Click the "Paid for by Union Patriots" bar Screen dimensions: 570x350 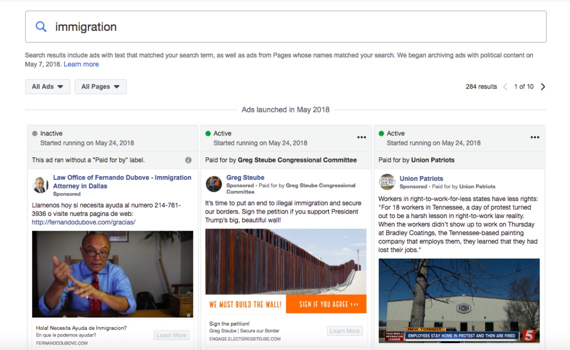pos(459,160)
